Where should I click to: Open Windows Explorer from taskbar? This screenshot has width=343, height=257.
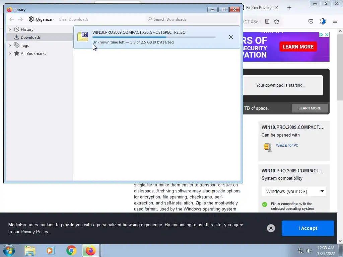pos(30,251)
